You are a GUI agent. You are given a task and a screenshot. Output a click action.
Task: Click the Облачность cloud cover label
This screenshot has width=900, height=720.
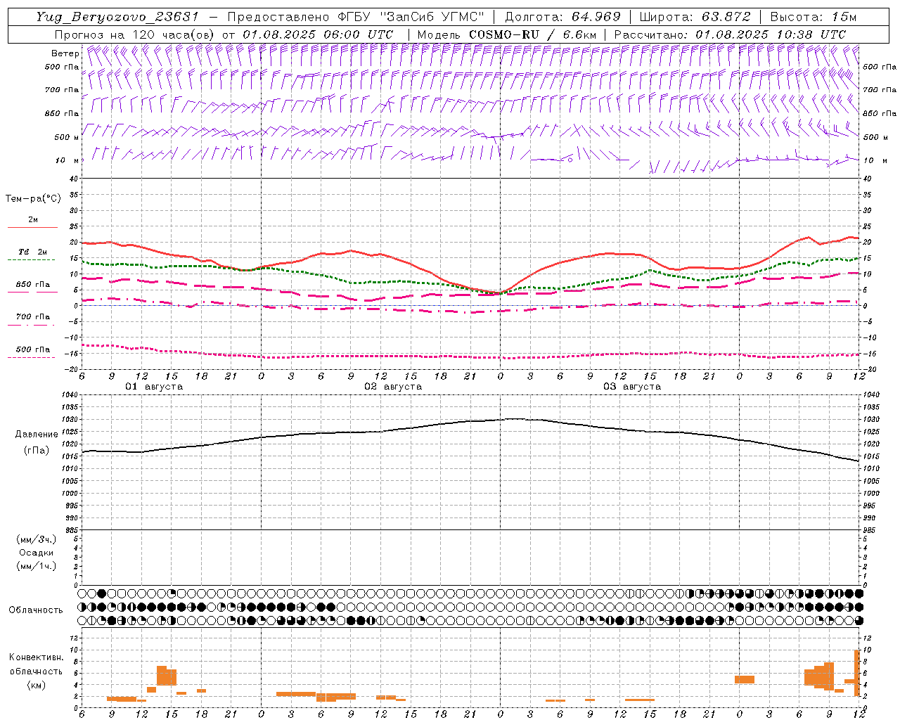pos(36,610)
